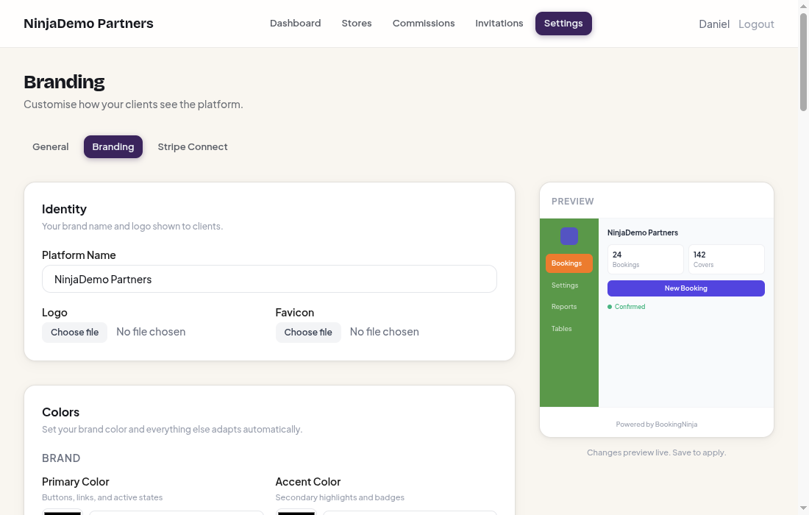Log out using the Logout link
Screen dimensions: 809x515
756,24
